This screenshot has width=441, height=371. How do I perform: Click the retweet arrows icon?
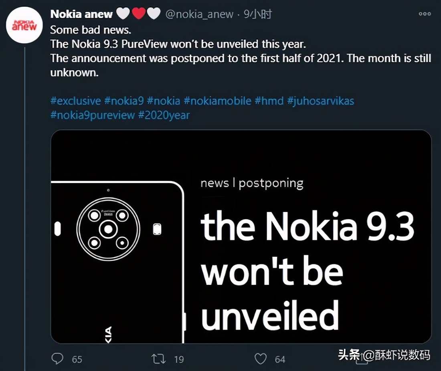pyautogui.click(x=159, y=359)
